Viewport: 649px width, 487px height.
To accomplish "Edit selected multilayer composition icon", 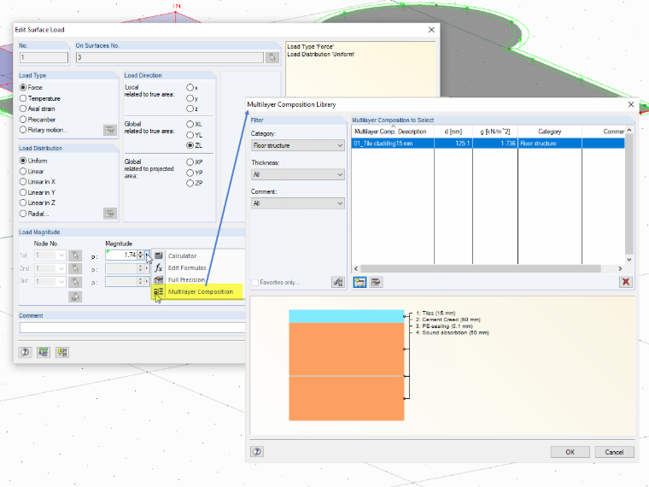I will click(376, 283).
